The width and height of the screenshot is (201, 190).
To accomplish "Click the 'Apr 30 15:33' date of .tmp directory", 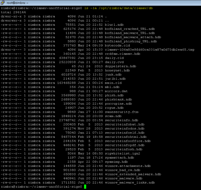I will [x=90, y=50].
